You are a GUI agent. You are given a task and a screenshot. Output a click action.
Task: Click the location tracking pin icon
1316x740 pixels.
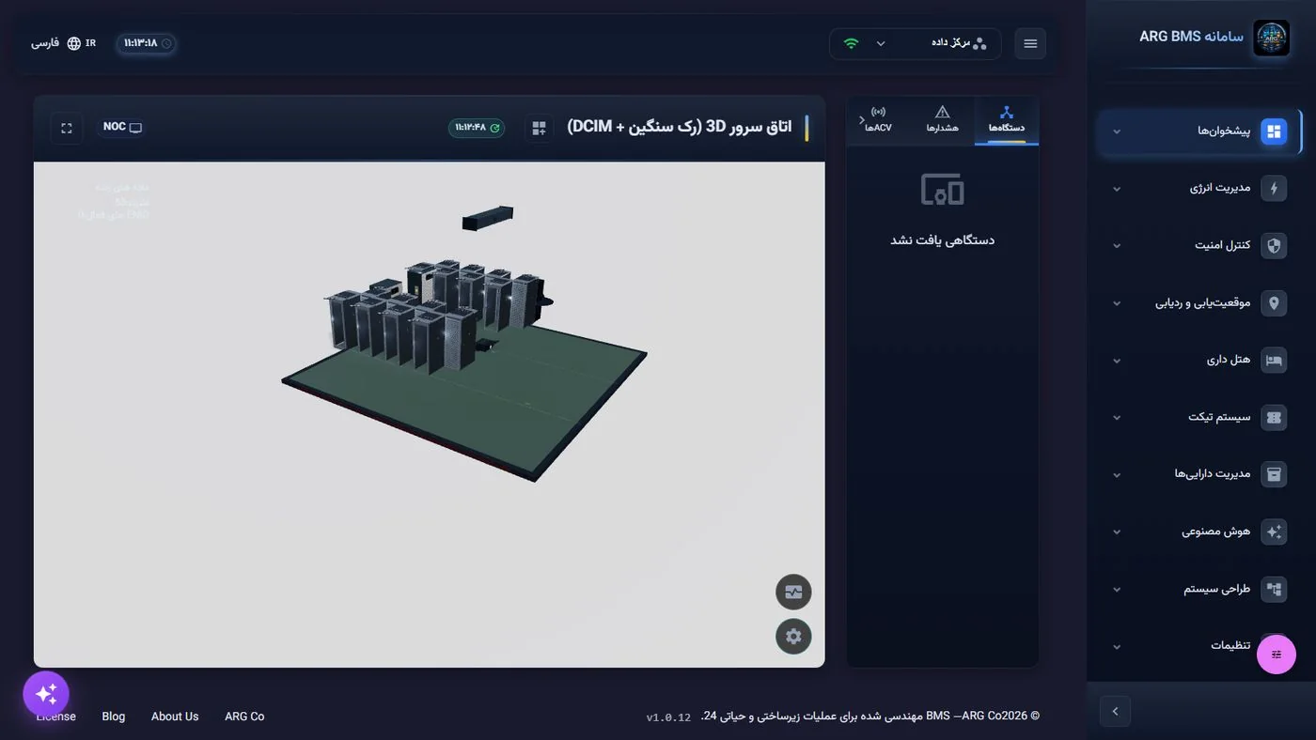pyautogui.click(x=1274, y=302)
